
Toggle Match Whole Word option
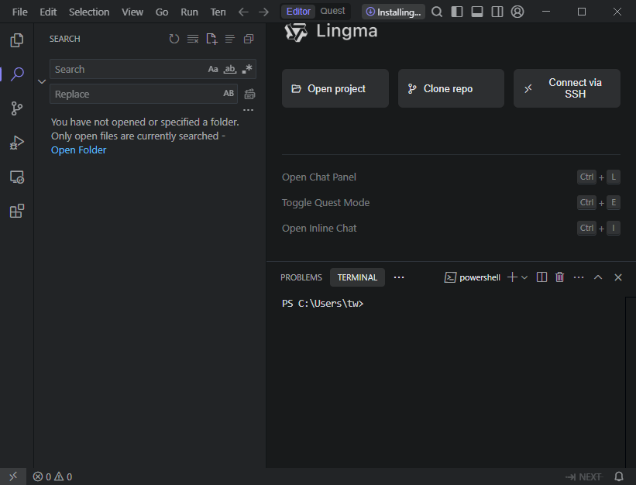point(230,70)
